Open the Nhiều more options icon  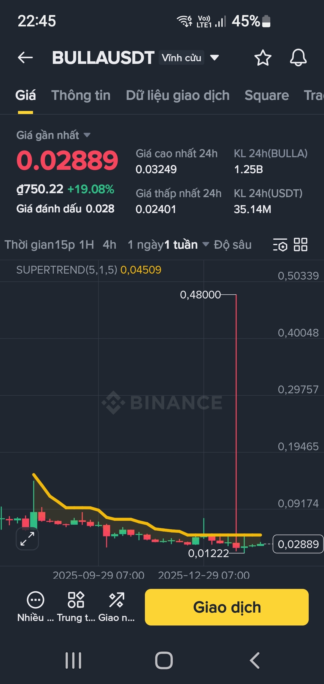click(35, 600)
